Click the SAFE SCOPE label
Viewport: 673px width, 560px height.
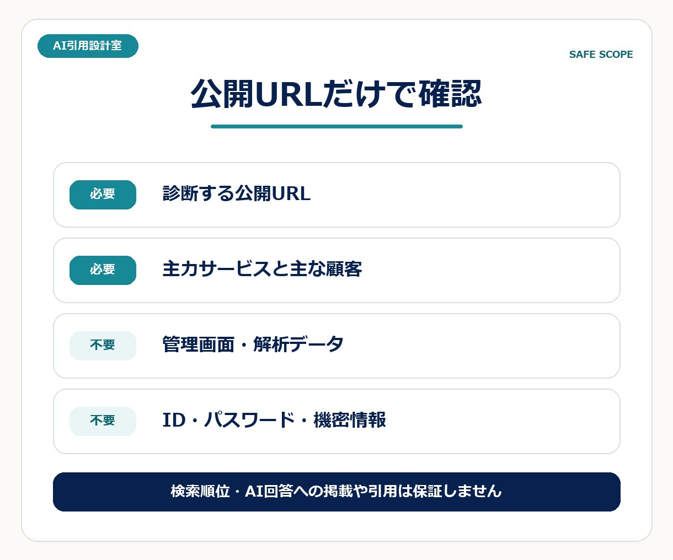[x=601, y=55]
